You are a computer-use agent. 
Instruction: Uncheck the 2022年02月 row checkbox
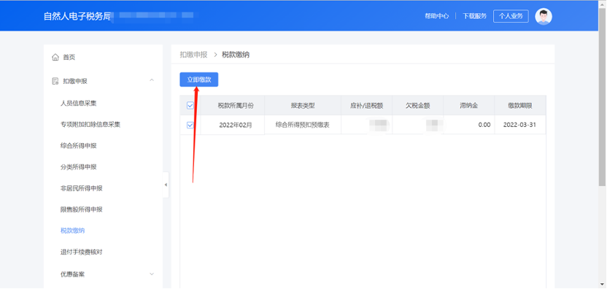190,125
